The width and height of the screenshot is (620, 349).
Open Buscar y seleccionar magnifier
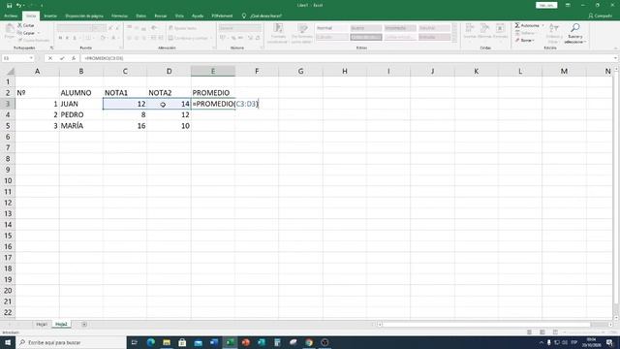tap(574, 33)
